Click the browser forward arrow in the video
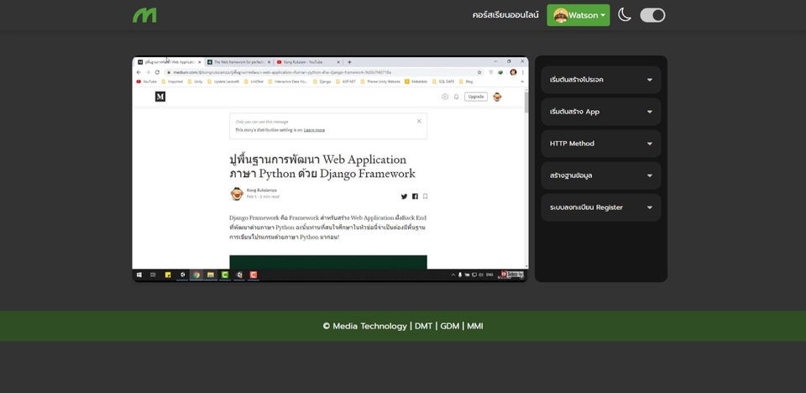The height and width of the screenshot is (393, 806). pos(148,72)
